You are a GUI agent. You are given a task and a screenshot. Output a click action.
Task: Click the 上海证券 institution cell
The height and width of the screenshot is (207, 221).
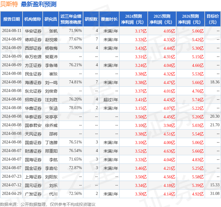pos(33,177)
